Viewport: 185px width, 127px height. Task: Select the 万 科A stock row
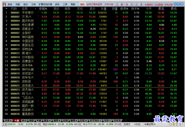(91, 17)
